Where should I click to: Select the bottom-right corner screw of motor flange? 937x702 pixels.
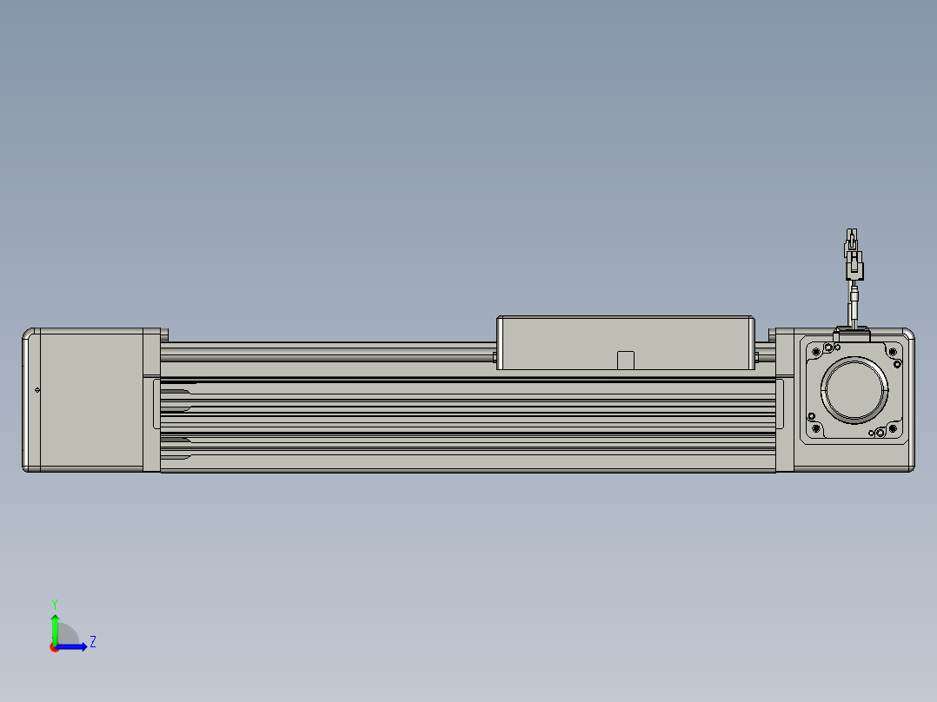pos(893,429)
